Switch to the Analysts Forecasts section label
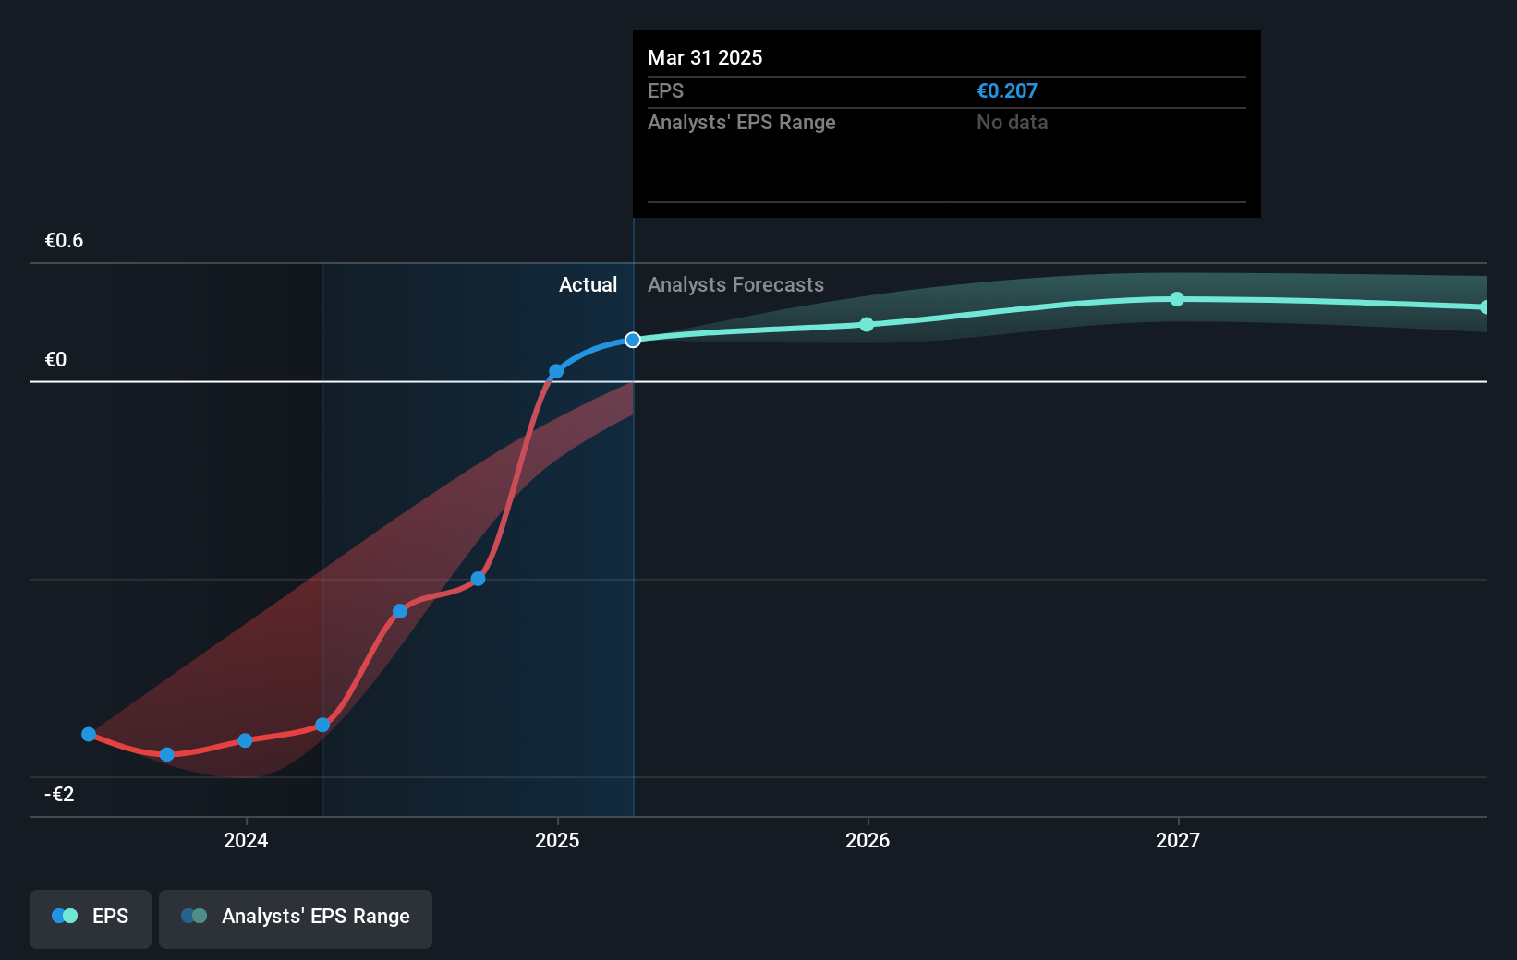The image size is (1517, 960). tap(734, 284)
